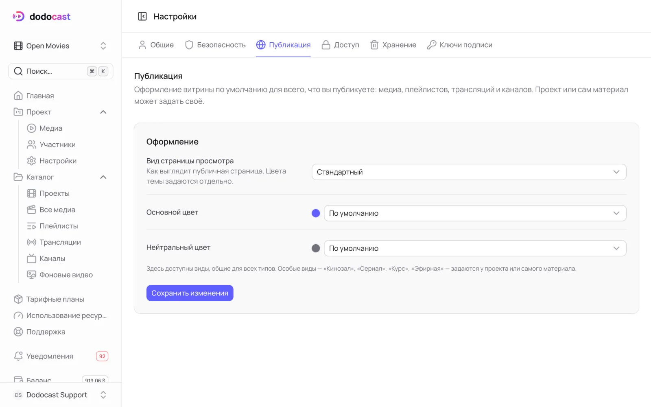
Task: Click the clapperboard icon beside Все медиа
Action: click(31, 210)
